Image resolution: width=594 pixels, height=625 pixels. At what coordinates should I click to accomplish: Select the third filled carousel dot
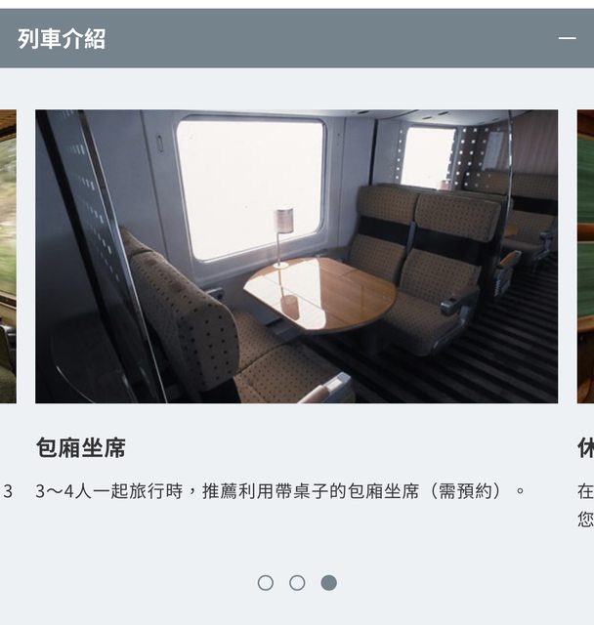pos(329,583)
